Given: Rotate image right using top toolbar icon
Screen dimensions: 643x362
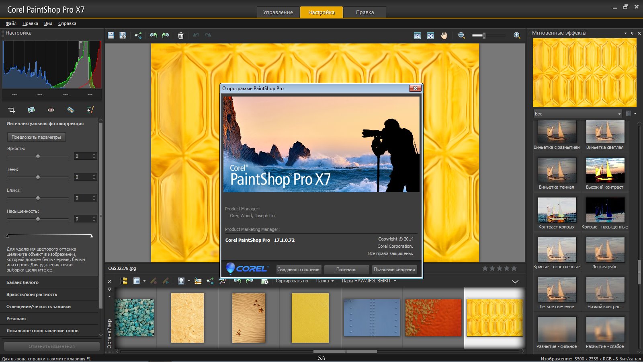Looking at the screenshot, I should point(166,35).
